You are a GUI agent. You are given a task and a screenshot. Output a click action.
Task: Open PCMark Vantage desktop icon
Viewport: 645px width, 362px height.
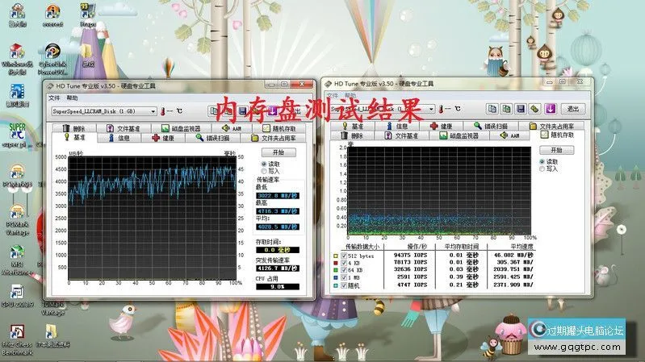17,220
